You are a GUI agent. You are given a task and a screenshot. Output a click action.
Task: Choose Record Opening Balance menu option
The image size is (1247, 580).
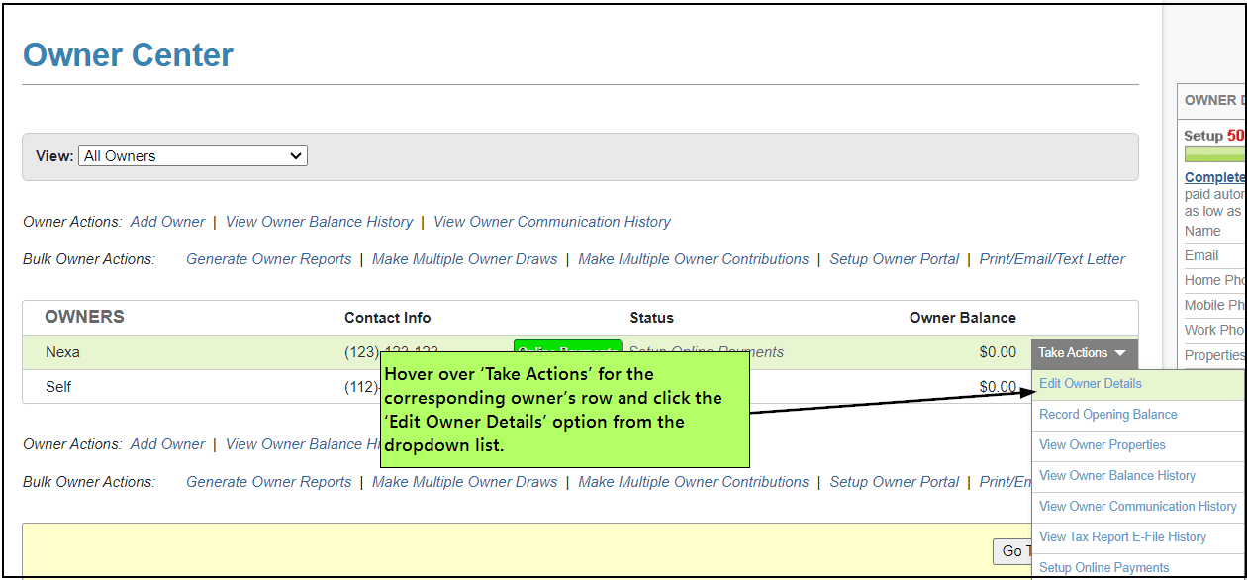1107,415
